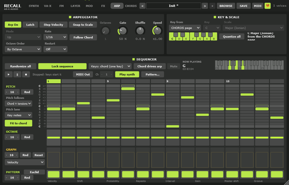289x185 pixels.
Task: Increase Octave step count with right arrow
Action: 18,137
